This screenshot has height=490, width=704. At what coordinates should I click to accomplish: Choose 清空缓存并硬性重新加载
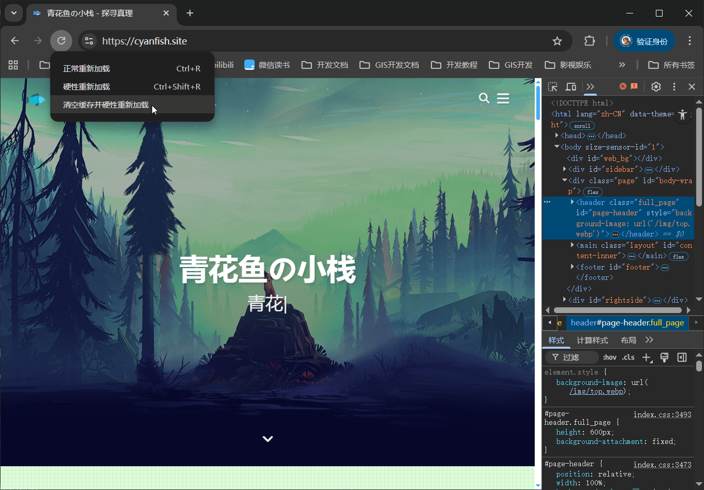pos(132,105)
